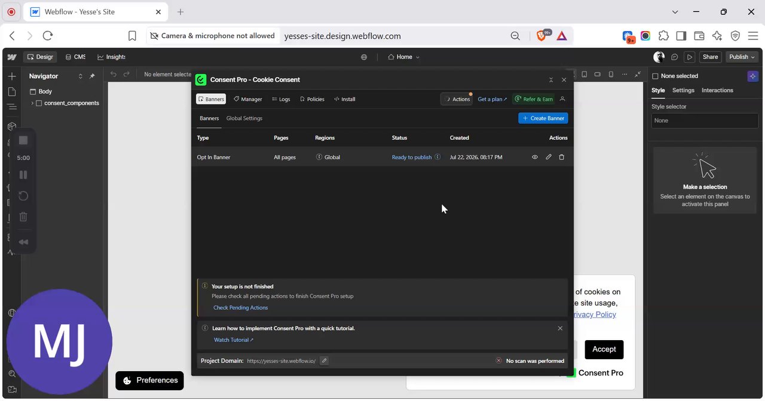
Task: Tick the None selected checkbox
Action: pyautogui.click(x=655, y=76)
